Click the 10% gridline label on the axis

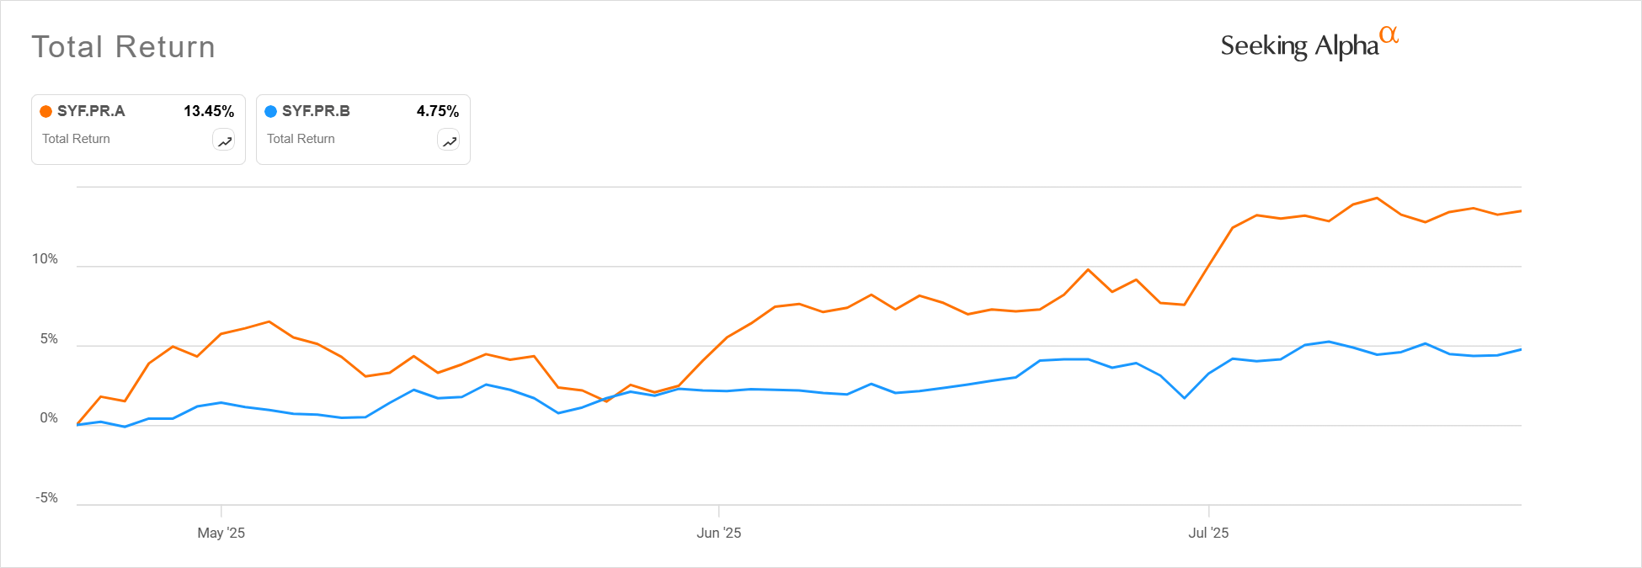coord(46,258)
